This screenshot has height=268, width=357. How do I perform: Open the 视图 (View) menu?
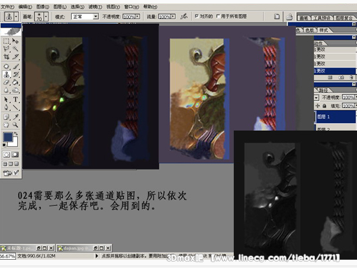tap(113, 7)
